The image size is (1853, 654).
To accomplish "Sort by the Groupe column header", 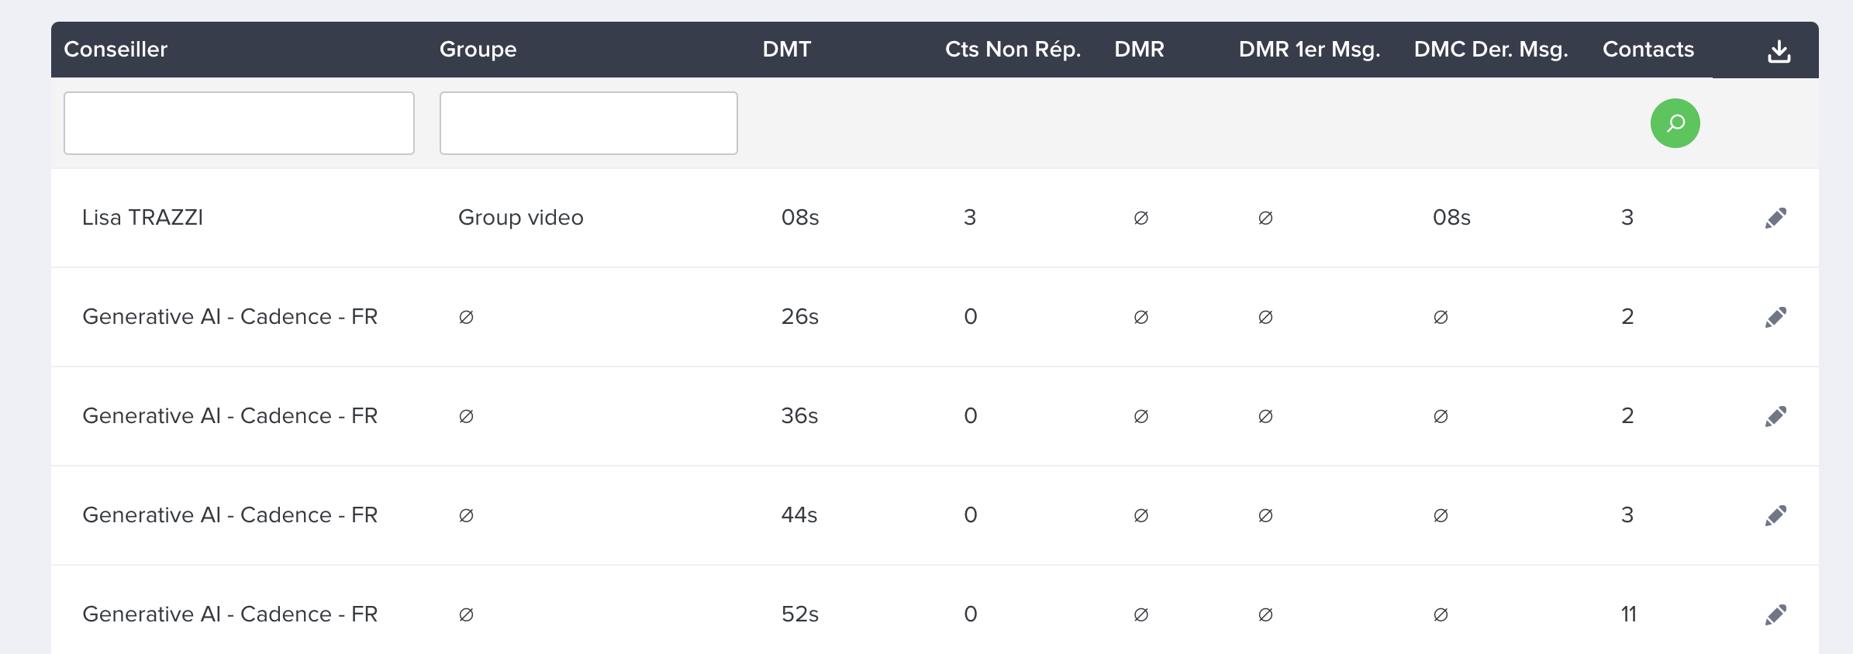I will 478,50.
